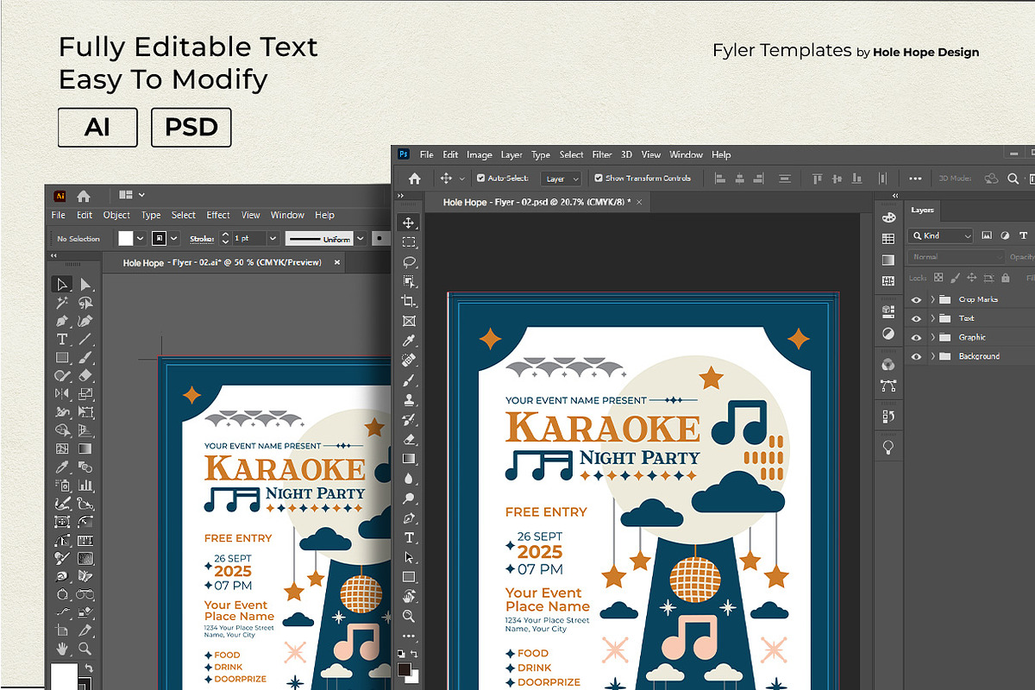This screenshot has height=690, width=1035.
Task: Open Illustrator's Effect menu
Action: (x=218, y=216)
